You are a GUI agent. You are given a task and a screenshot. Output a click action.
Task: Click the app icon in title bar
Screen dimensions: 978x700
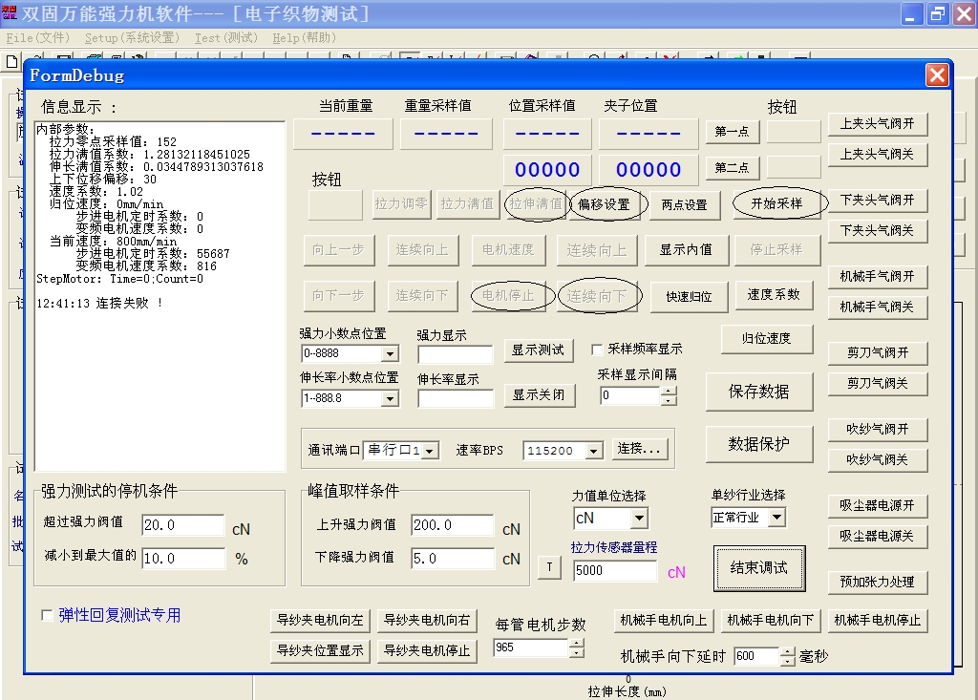10,13
